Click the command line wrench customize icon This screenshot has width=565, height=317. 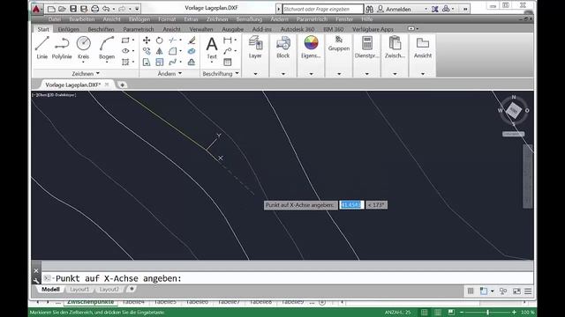pyautogui.click(x=36, y=280)
